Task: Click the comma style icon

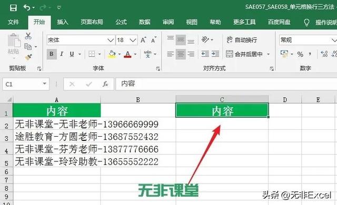Action: point(310,54)
